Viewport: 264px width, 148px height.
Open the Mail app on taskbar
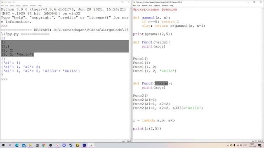pos(24,145)
